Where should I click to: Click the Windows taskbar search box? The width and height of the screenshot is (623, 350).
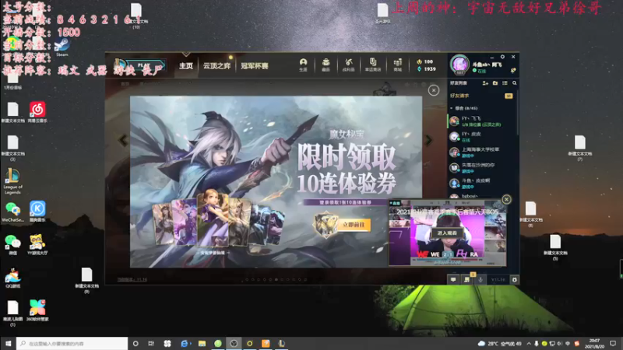tap(72, 343)
